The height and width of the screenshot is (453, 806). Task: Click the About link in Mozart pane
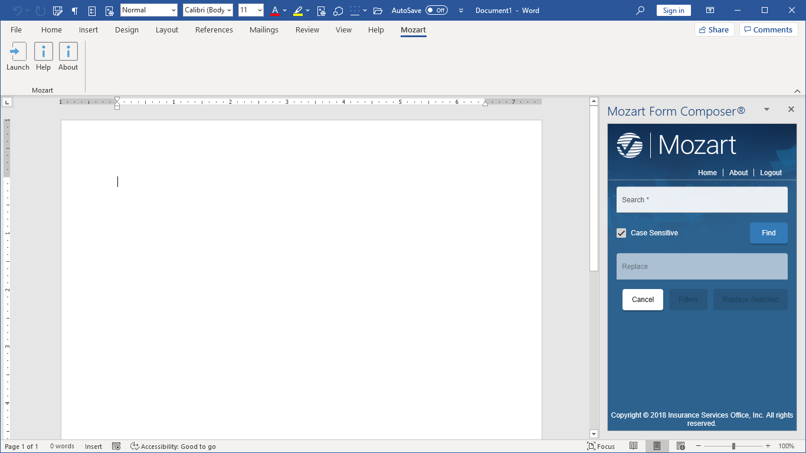[x=738, y=173]
